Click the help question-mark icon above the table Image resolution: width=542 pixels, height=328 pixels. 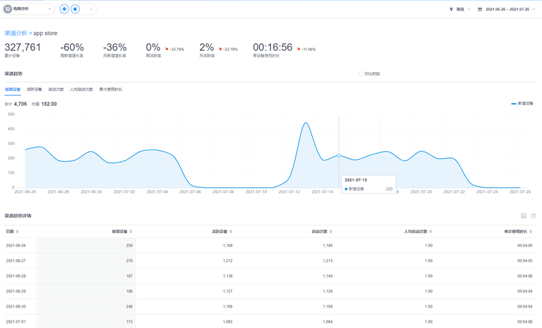(533, 215)
